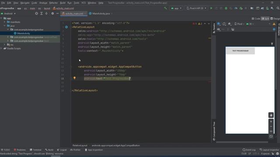Click Select opened file target icon
The height and width of the screenshot is (157, 280).
(36, 14)
